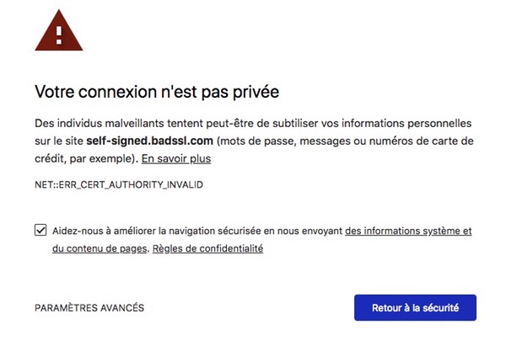Screen dimensions: 506x351
Task: Click the "mots de passe" text
Action: pos(256,140)
